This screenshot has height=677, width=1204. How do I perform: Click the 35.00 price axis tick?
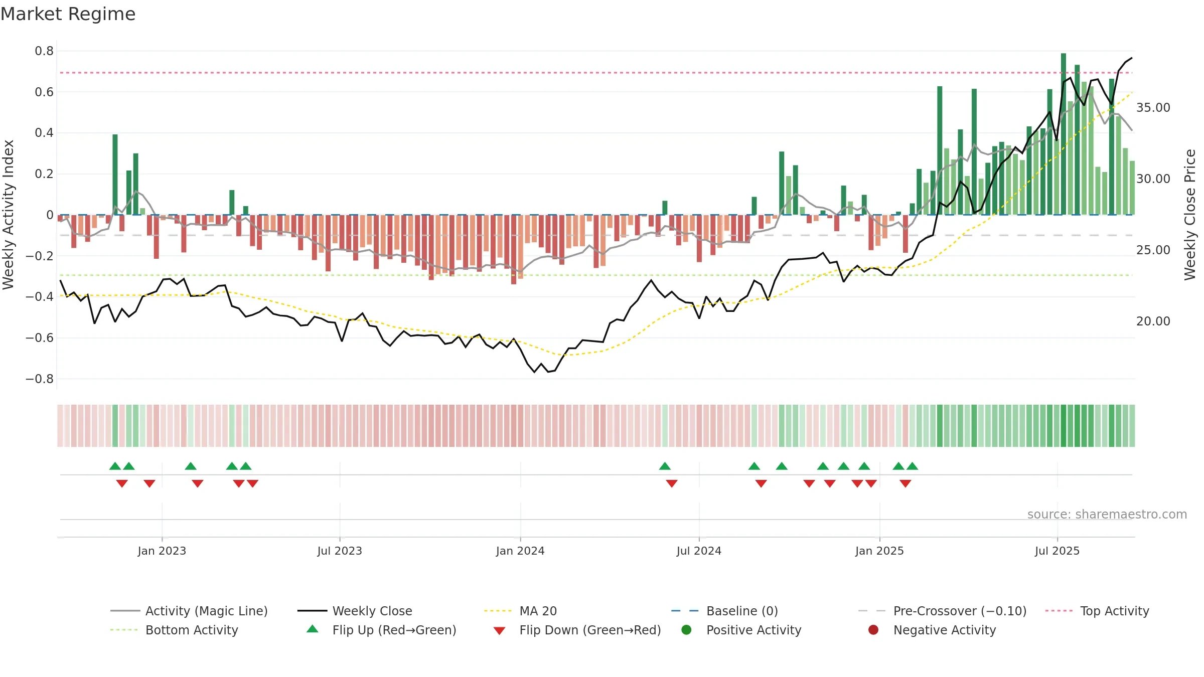pyautogui.click(x=1153, y=107)
